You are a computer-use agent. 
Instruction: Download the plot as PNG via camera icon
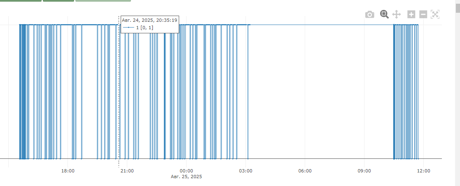tap(370, 15)
